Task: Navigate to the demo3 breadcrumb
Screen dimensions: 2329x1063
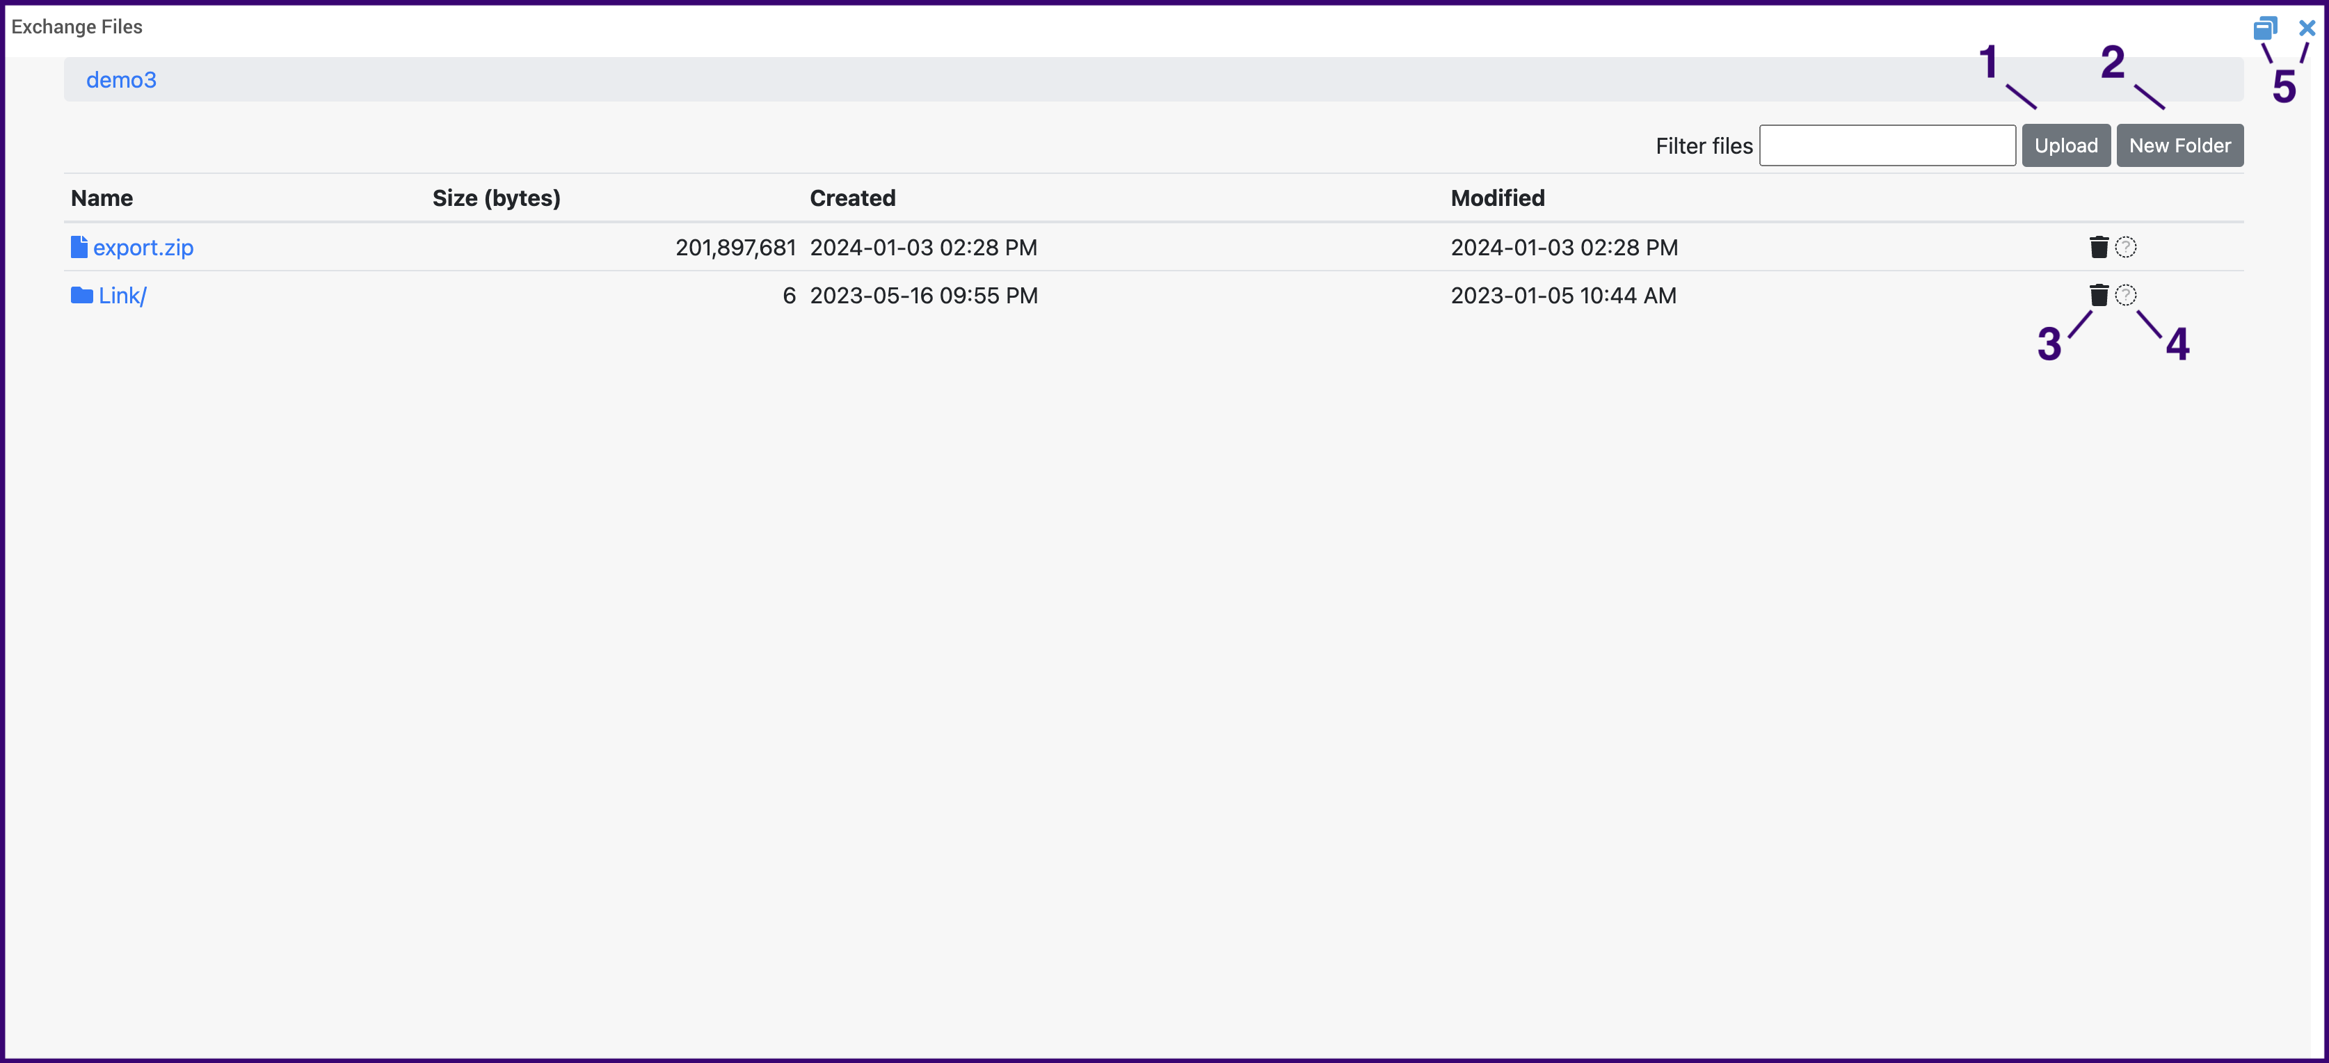Action: pyautogui.click(x=121, y=79)
